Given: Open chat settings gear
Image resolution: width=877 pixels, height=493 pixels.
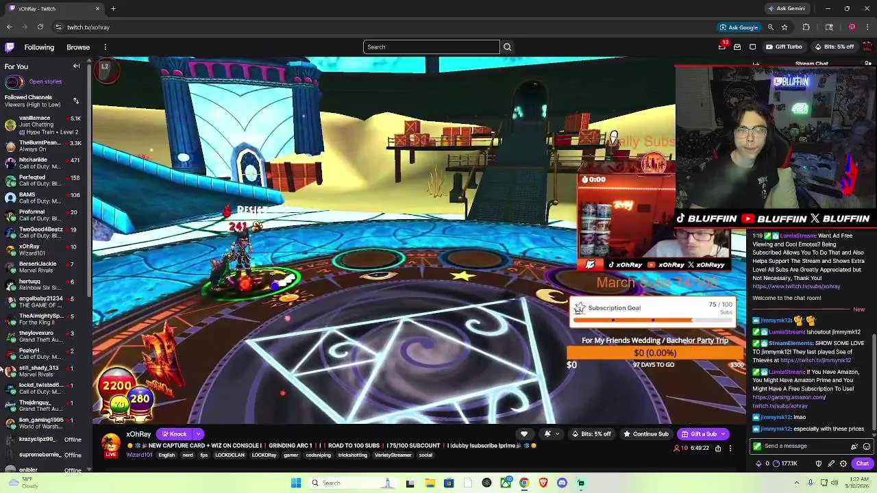Looking at the screenshot, I should [x=843, y=464].
